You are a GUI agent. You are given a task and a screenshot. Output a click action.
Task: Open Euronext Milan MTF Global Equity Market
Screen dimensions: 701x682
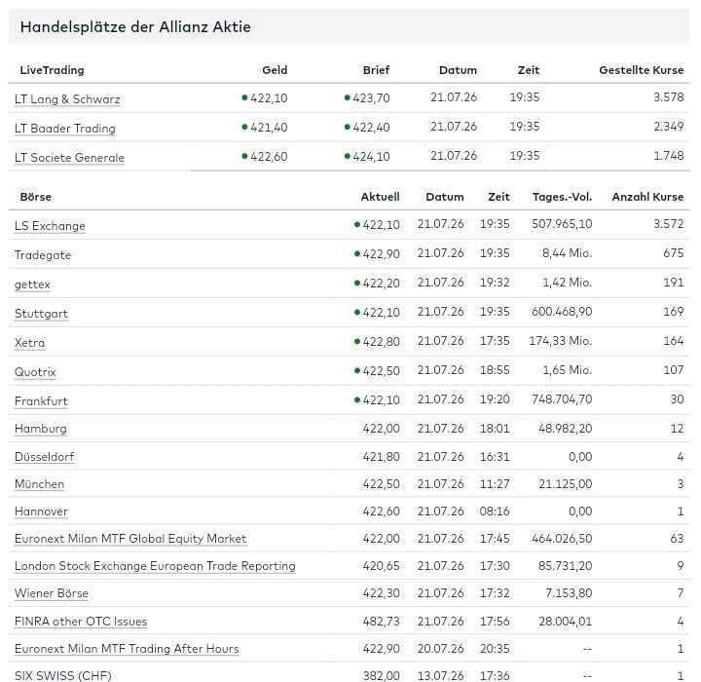click(130, 539)
